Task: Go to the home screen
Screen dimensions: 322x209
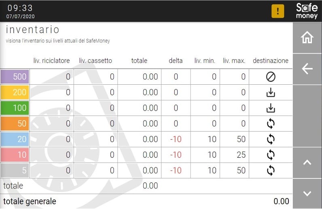Action: click(307, 38)
